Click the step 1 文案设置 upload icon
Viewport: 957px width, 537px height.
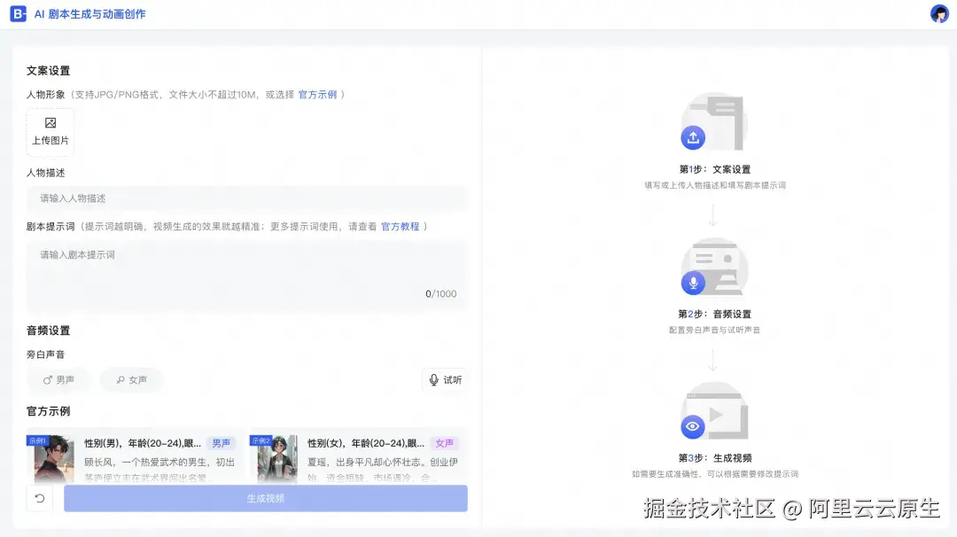pyautogui.click(x=692, y=137)
